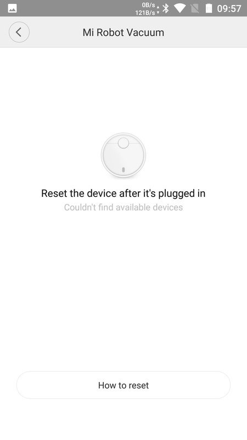Tap the network speed indicator
The image size is (247, 440).
147,9
